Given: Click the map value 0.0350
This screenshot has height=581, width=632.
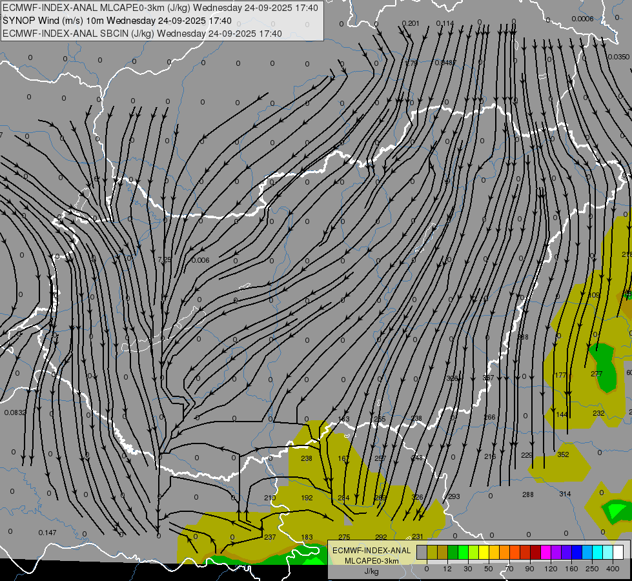Looking at the screenshot, I should pos(618,57).
